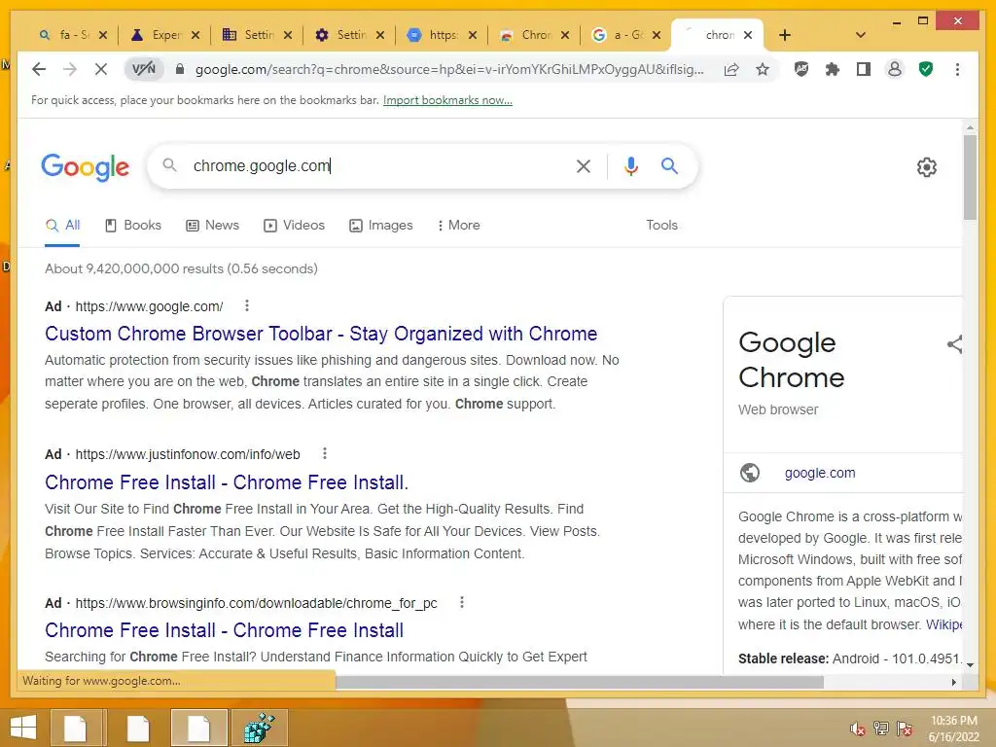Image resolution: width=996 pixels, height=747 pixels.
Task: Open ad options for the browsinginfo.com ad
Action: (x=462, y=602)
